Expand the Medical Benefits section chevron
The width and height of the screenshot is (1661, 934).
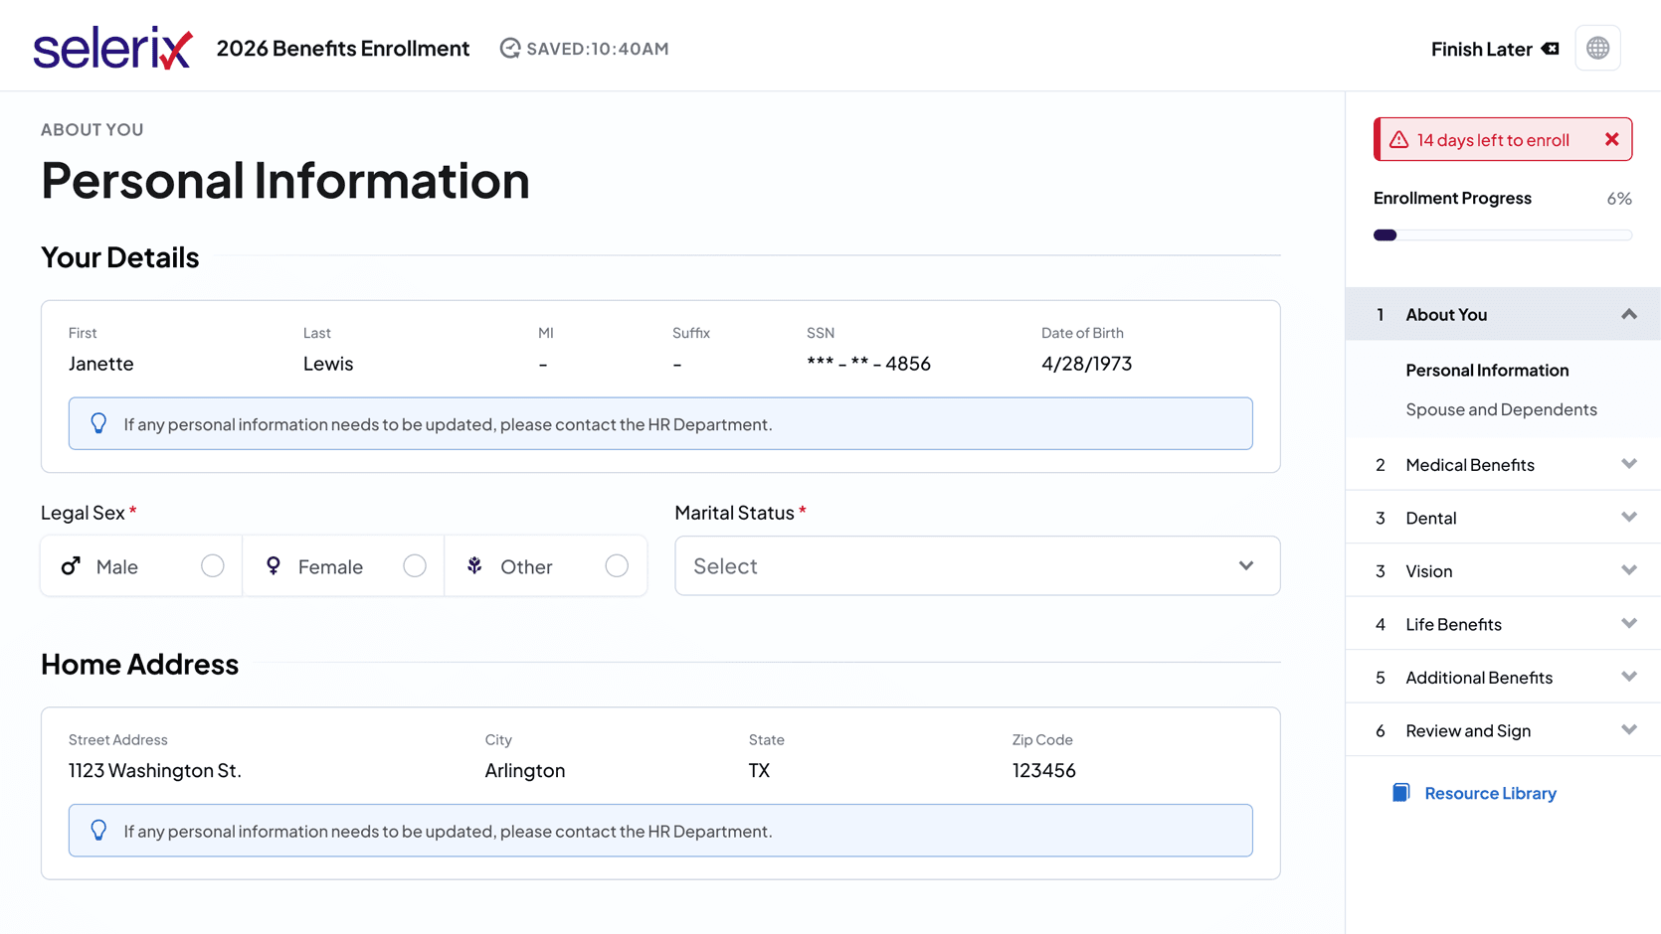coord(1628,464)
